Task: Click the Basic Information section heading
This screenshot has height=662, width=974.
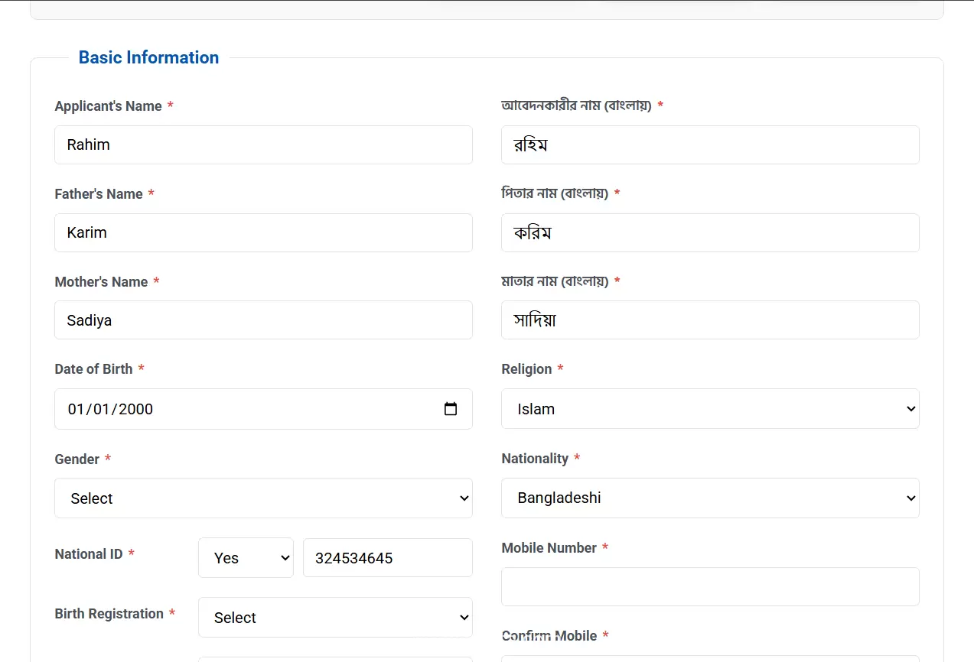Action: (x=148, y=57)
